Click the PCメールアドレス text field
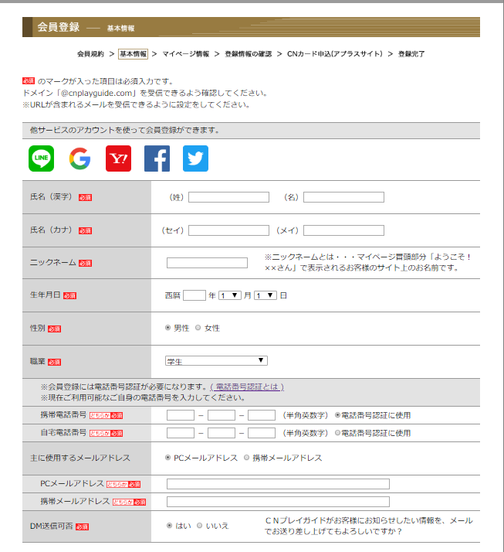504x552 pixels. pos(278,484)
